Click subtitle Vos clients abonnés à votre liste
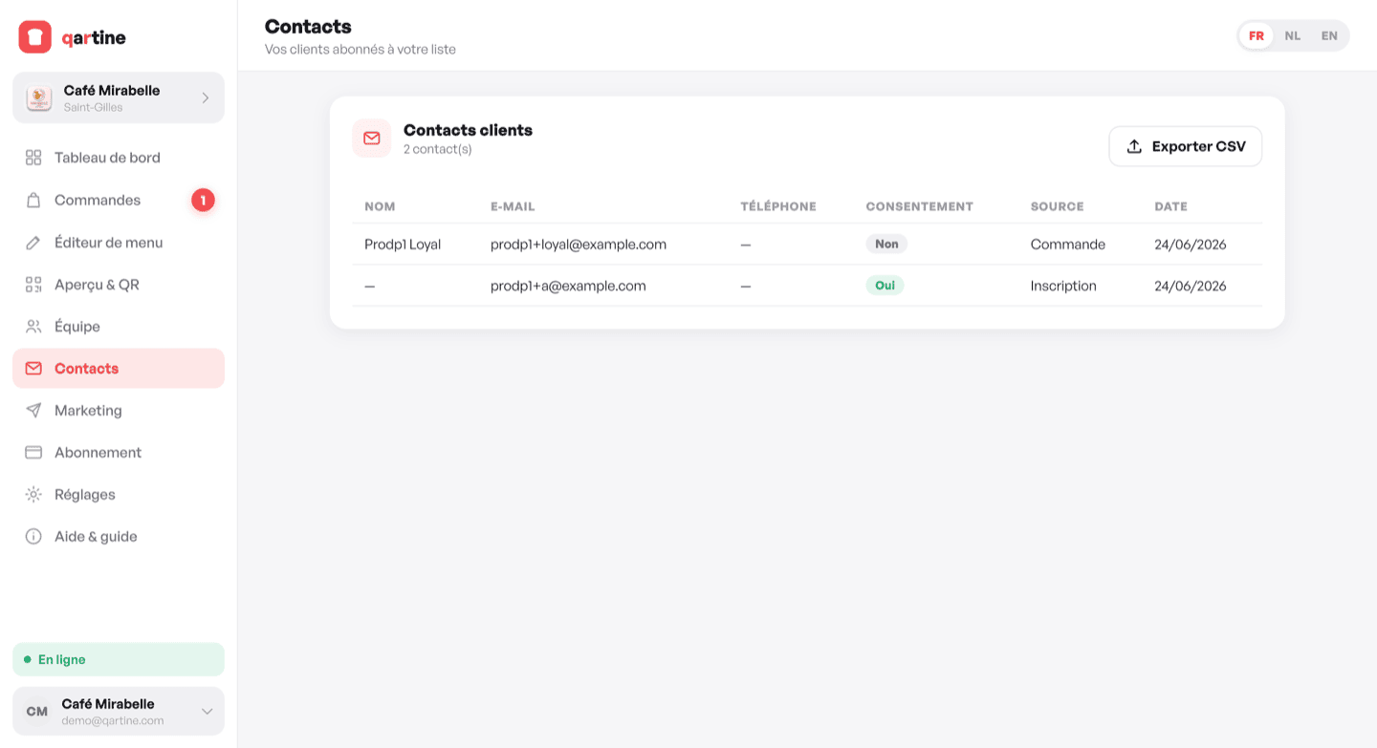The width and height of the screenshot is (1377, 748). (x=361, y=50)
